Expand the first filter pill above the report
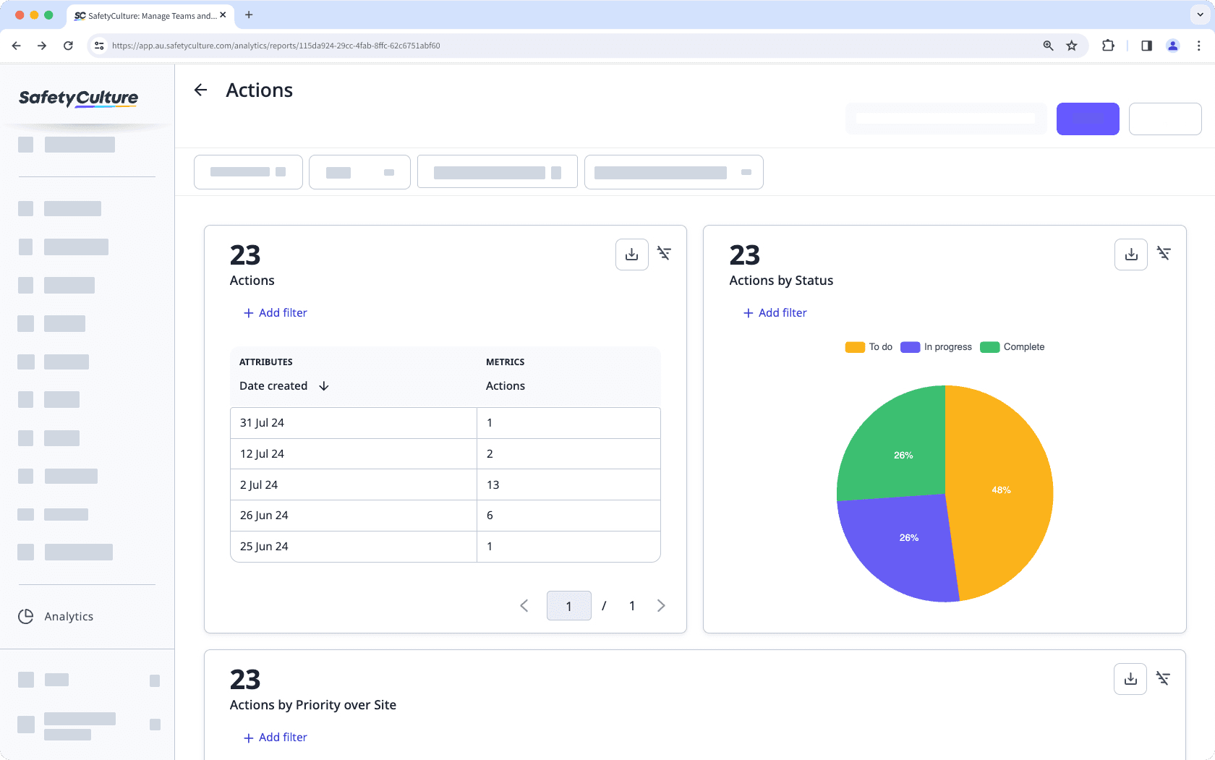1215x760 pixels. (248, 172)
